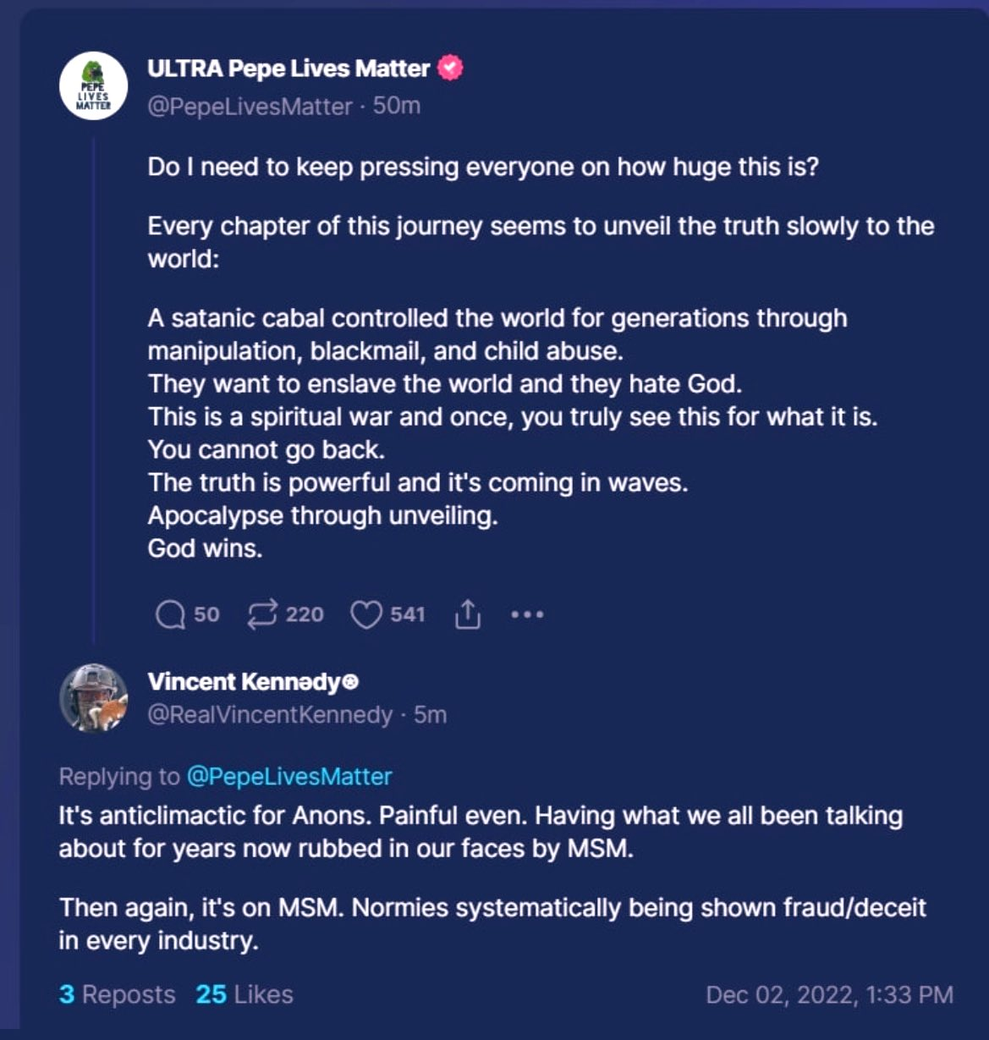Screen dimensions: 989x1040
Task: Click the reply speech bubble icon
Action: 171,614
